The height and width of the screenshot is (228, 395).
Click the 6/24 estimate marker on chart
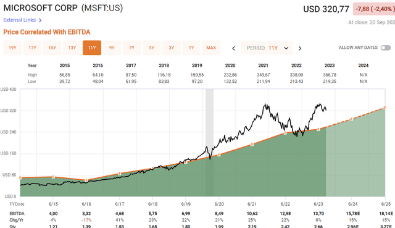(x=352, y=119)
